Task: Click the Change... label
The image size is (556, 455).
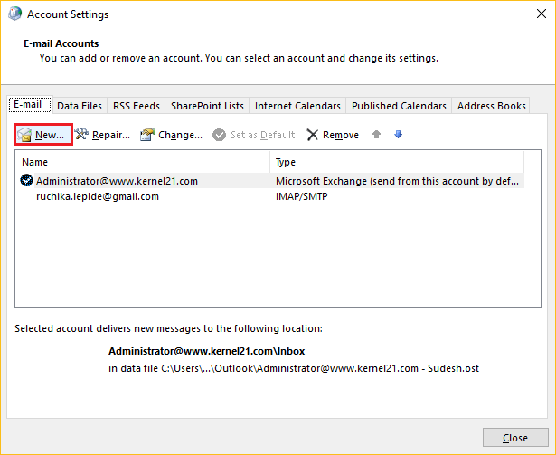Action: [180, 135]
